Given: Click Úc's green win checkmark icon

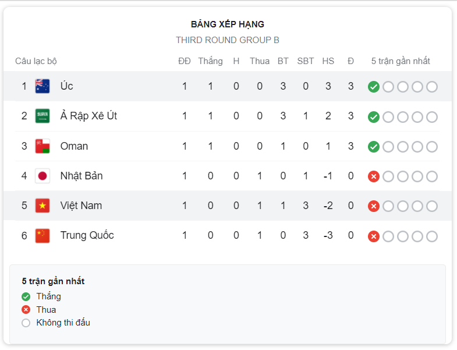Looking at the screenshot, I should (x=373, y=87).
